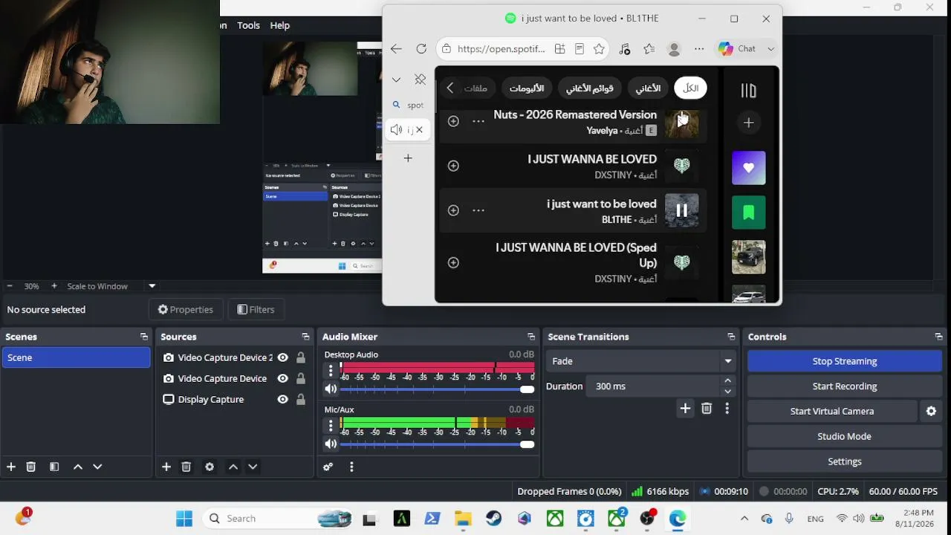Float the Scenes dock with its pop-out icon
Screen dimensions: 951x535
144,337
